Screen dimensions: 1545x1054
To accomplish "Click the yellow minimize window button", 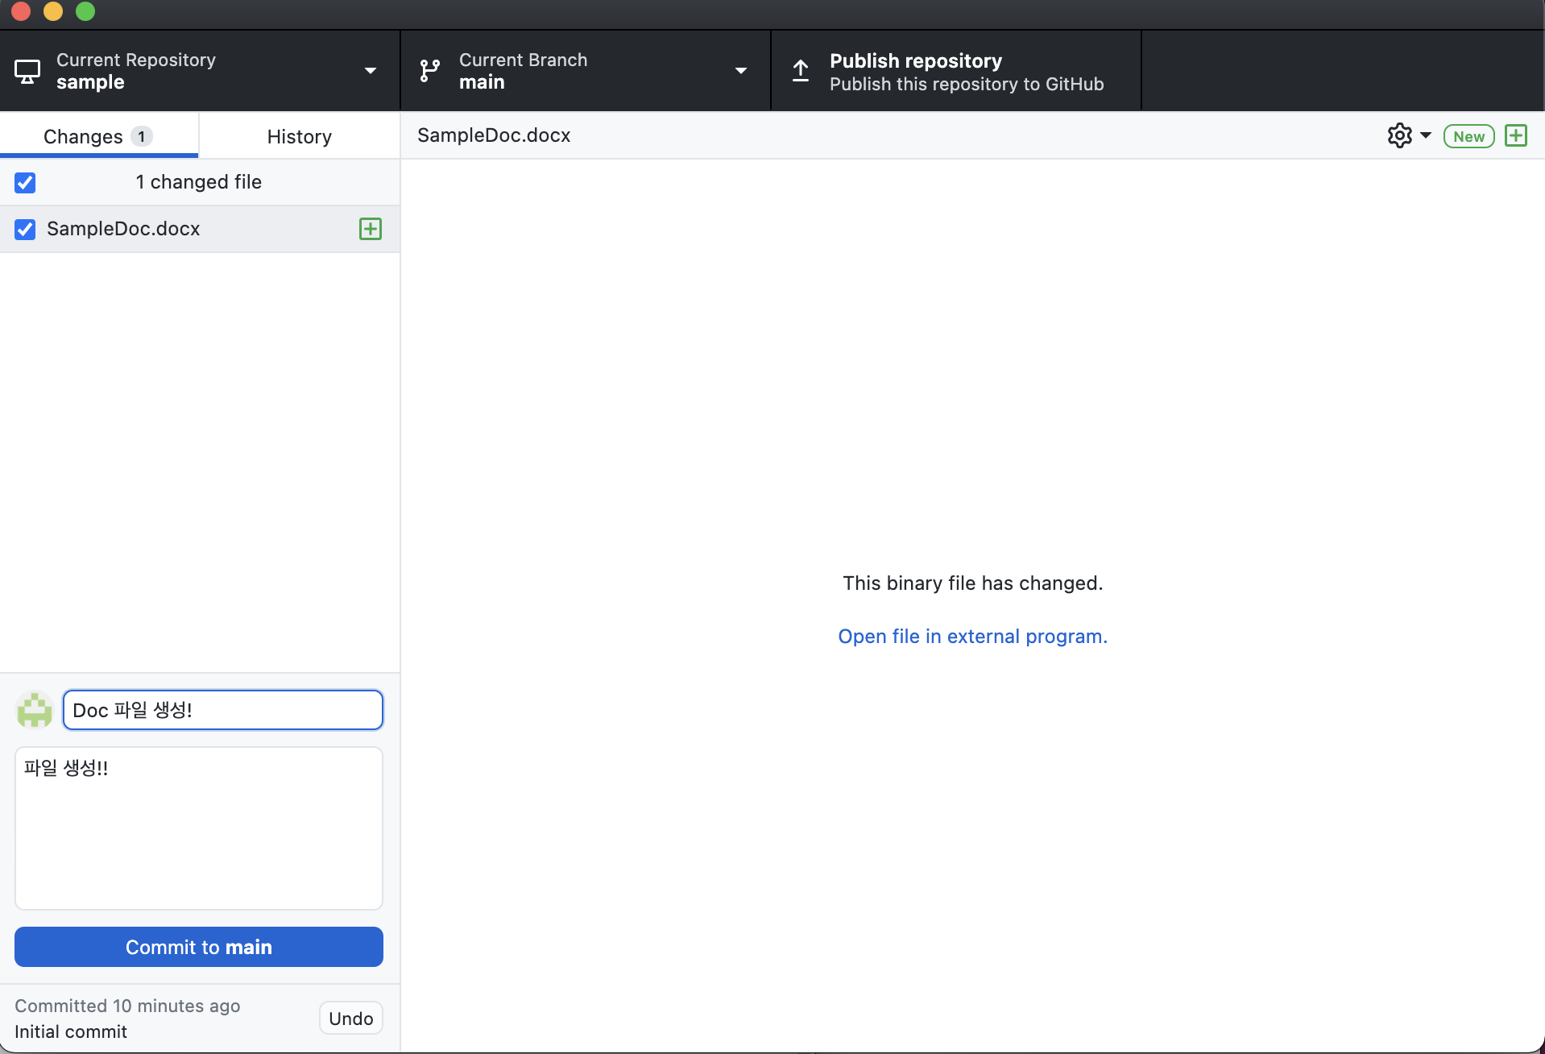I will [x=53, y=11].
